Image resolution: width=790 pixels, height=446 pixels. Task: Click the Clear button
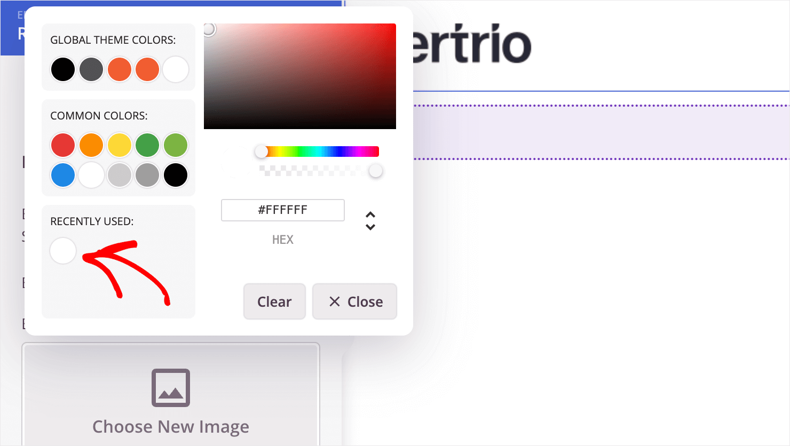[274, 301]
